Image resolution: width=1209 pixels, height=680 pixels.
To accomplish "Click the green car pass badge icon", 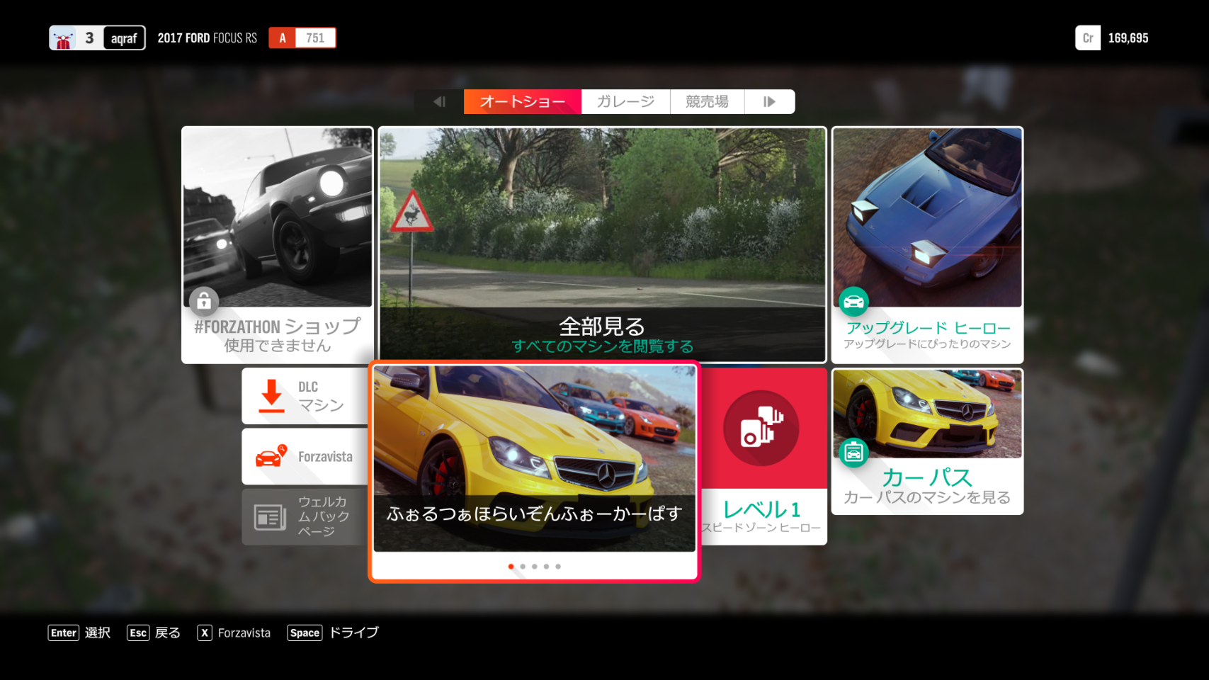I will [x=853, y=453].
